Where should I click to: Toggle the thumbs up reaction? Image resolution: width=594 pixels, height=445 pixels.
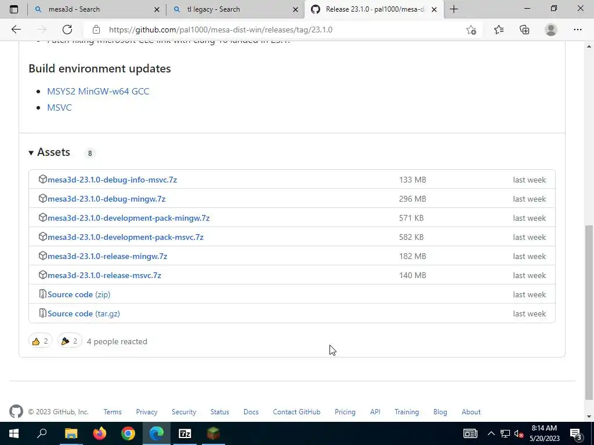[x=40, y=341]
